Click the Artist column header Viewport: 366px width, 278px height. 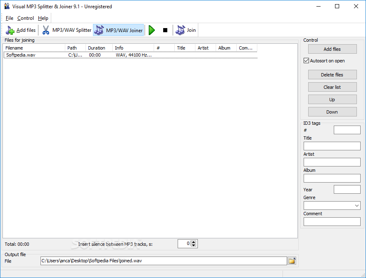click(205, 48)
